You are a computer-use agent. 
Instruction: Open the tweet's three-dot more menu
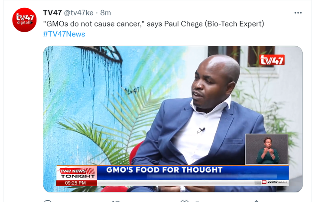(298, 13)
